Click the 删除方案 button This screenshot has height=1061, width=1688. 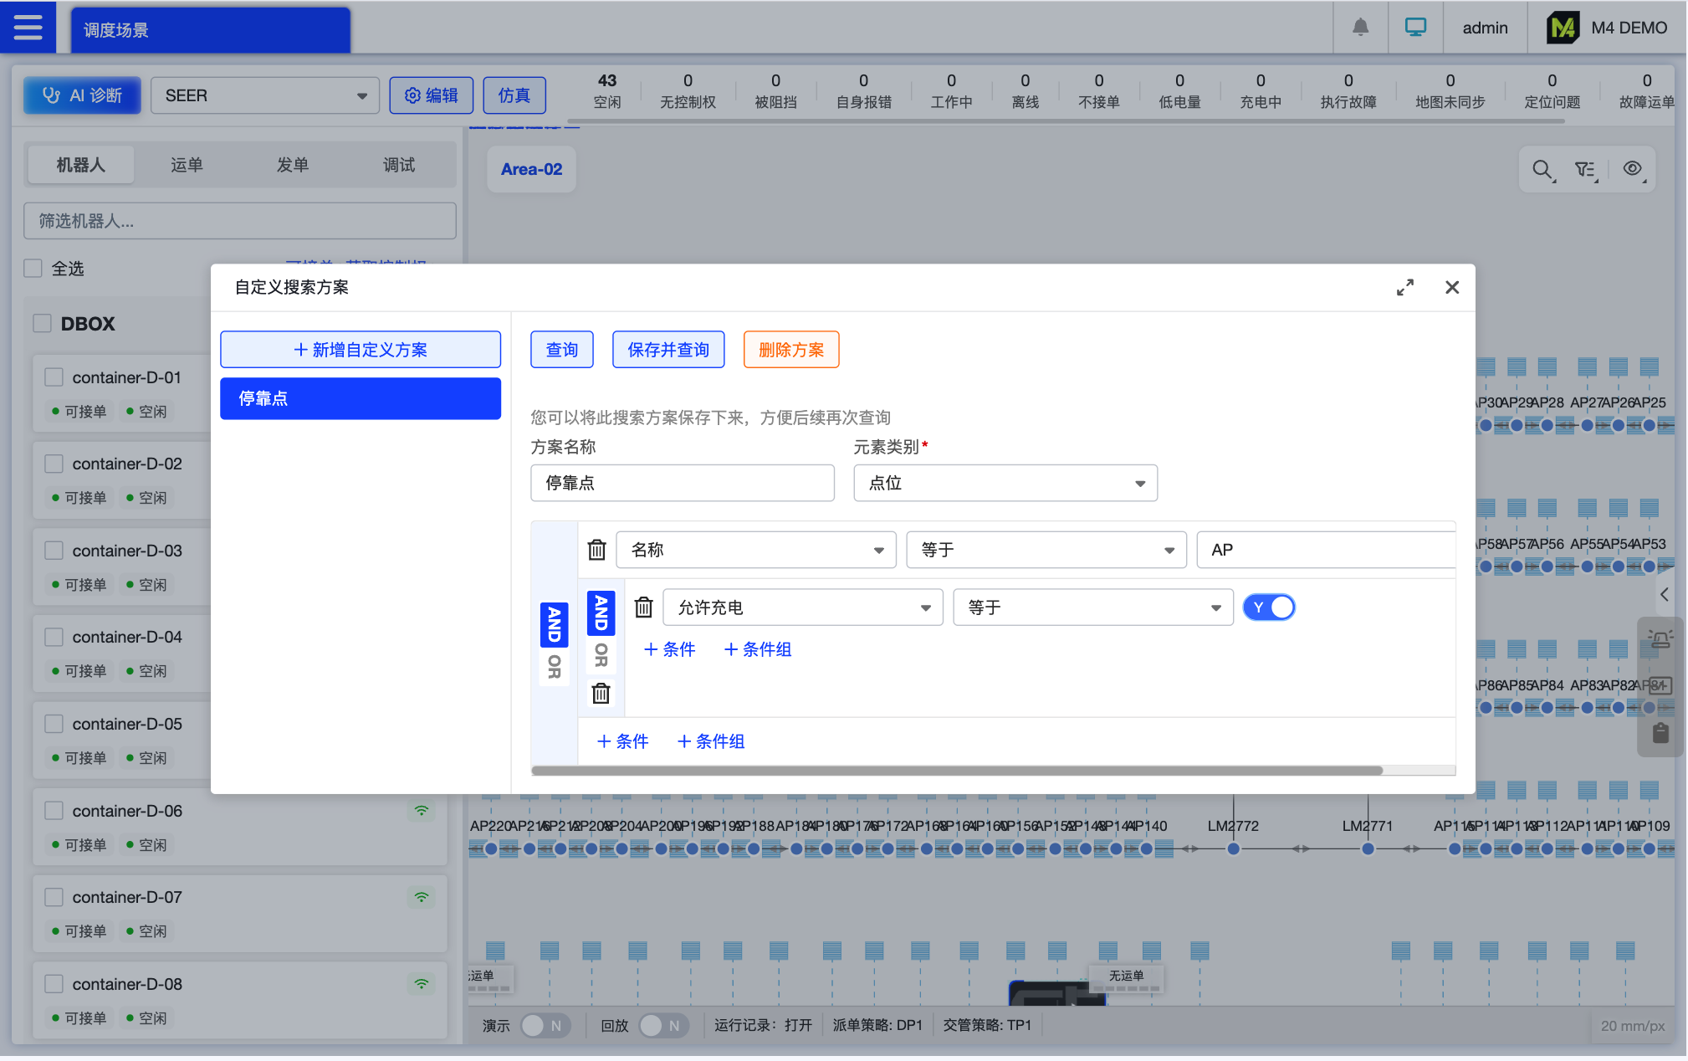click(x=790, y=350)
